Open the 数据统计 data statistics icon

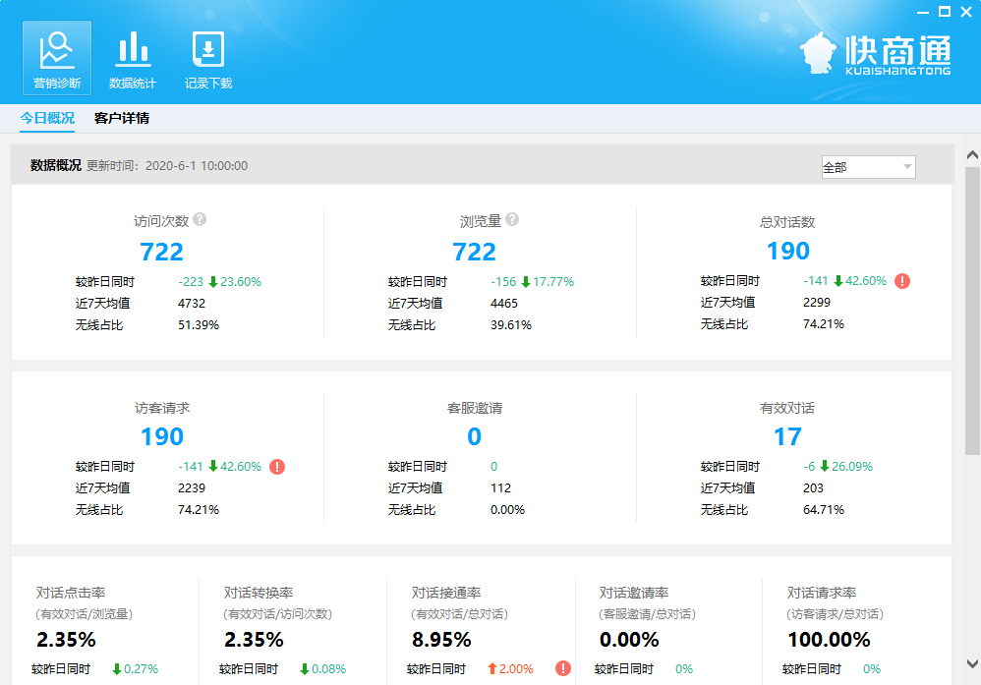pyautogui.click(x=133, y=58)
